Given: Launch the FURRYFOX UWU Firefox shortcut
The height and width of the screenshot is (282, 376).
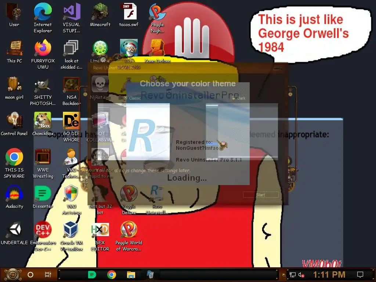Looking at the screenshot, I should click(43, 55).
